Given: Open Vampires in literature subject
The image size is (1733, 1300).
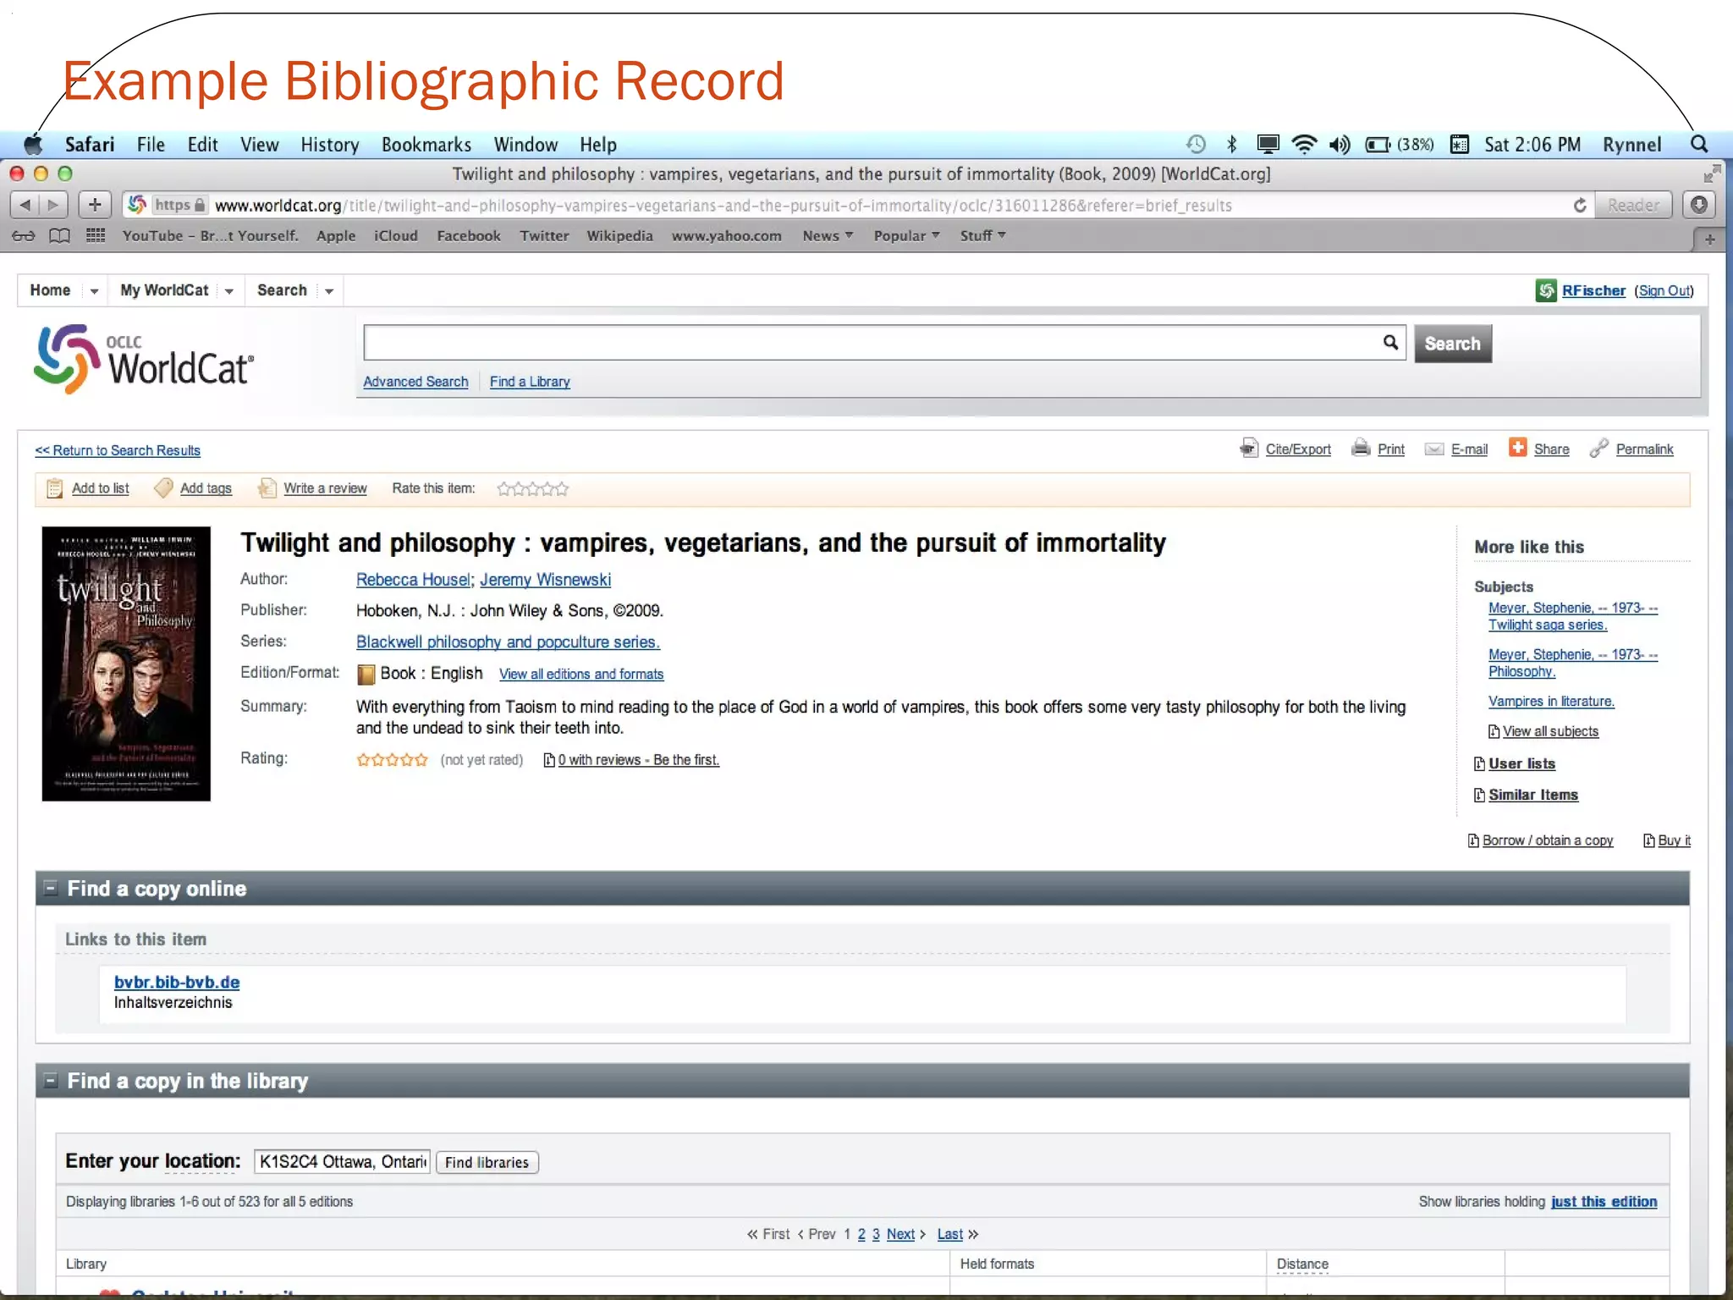Looking at the screenshot, I should pyautogui.click(x=1551, y=702).
